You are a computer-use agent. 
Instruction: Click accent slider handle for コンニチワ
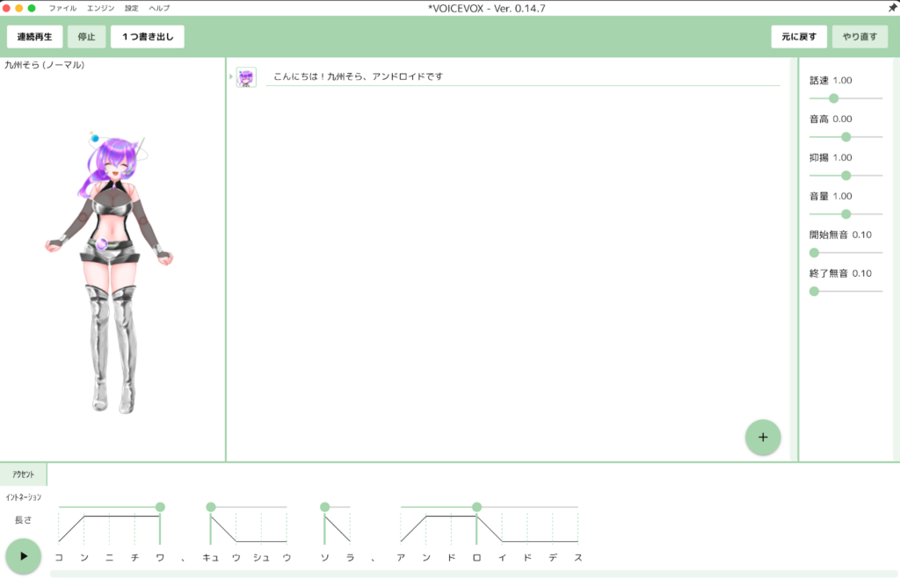pyautogui.click(x=160, y=507)
